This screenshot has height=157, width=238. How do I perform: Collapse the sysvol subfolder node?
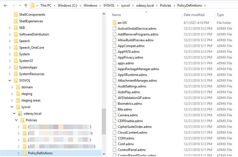click(12, 107)
